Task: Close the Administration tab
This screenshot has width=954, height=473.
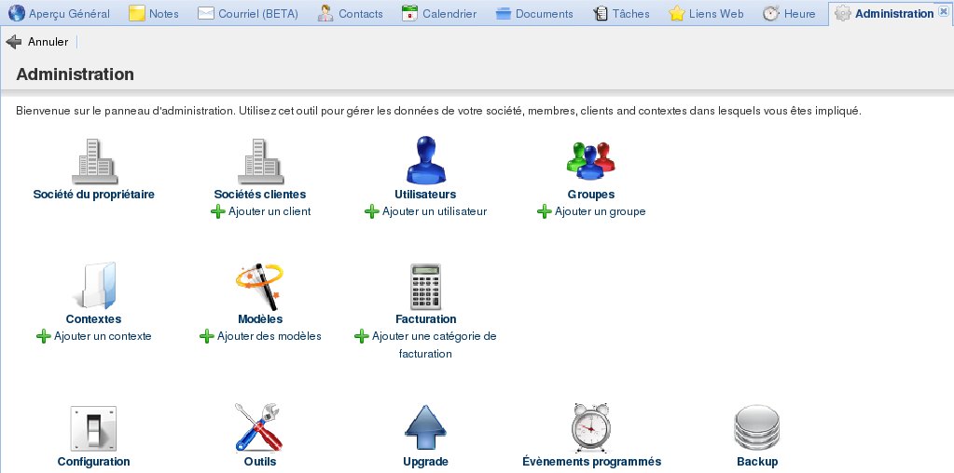Action: [943, 13]
